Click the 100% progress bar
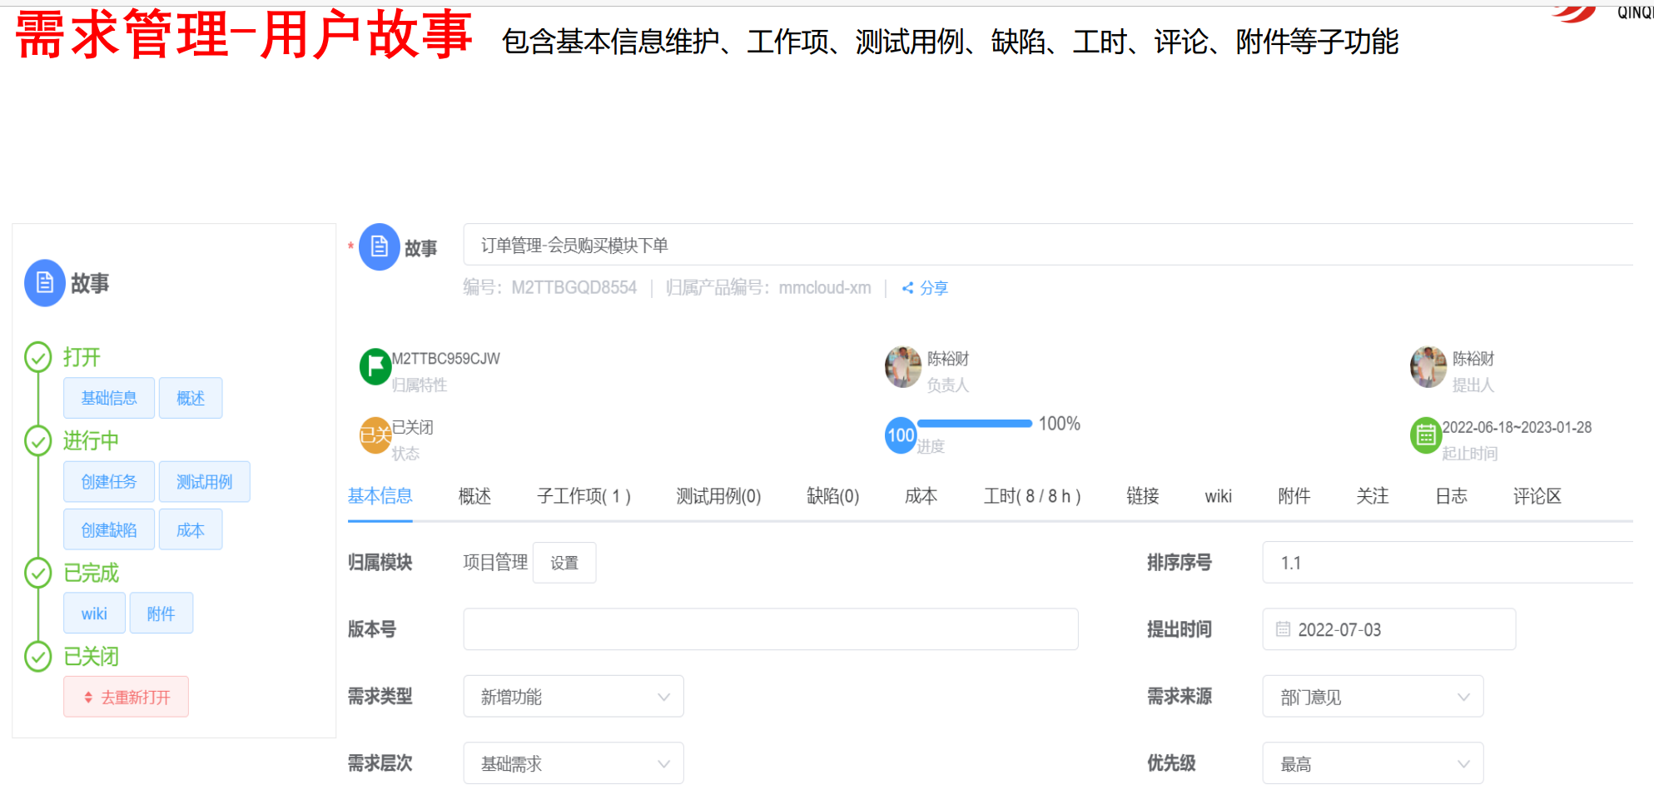The image size is (1654, 790). click(x=975, y=424)
